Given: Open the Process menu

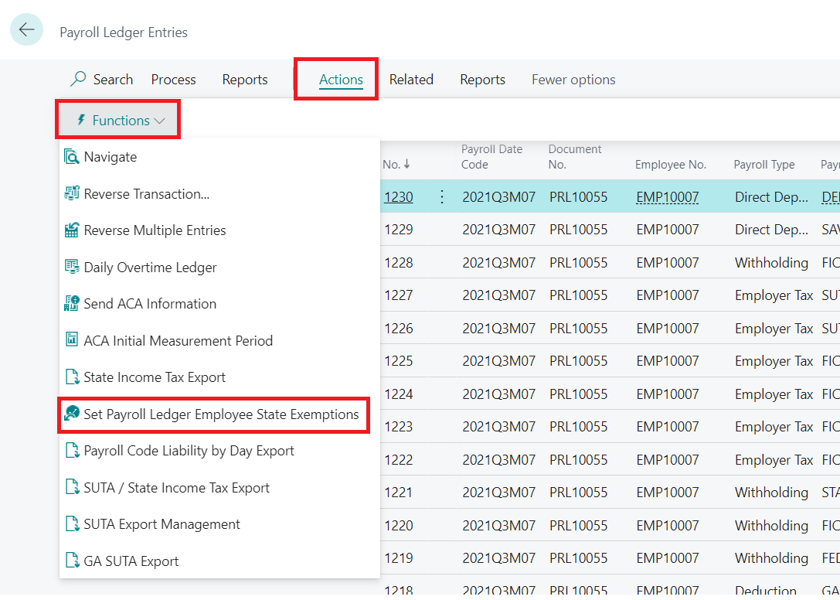Looking at the screenshot, I should click(x=174, y=80).
